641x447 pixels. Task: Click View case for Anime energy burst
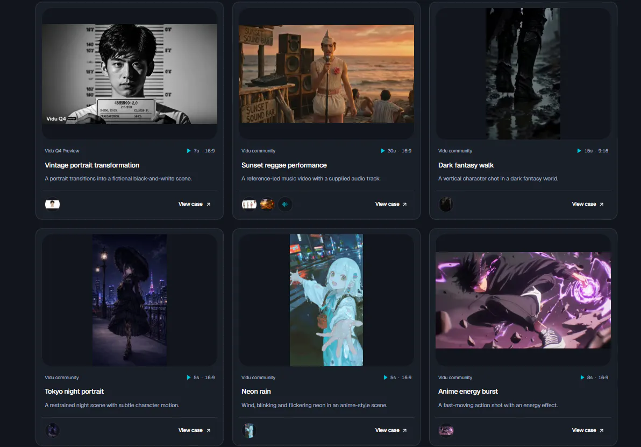point(588,430)
